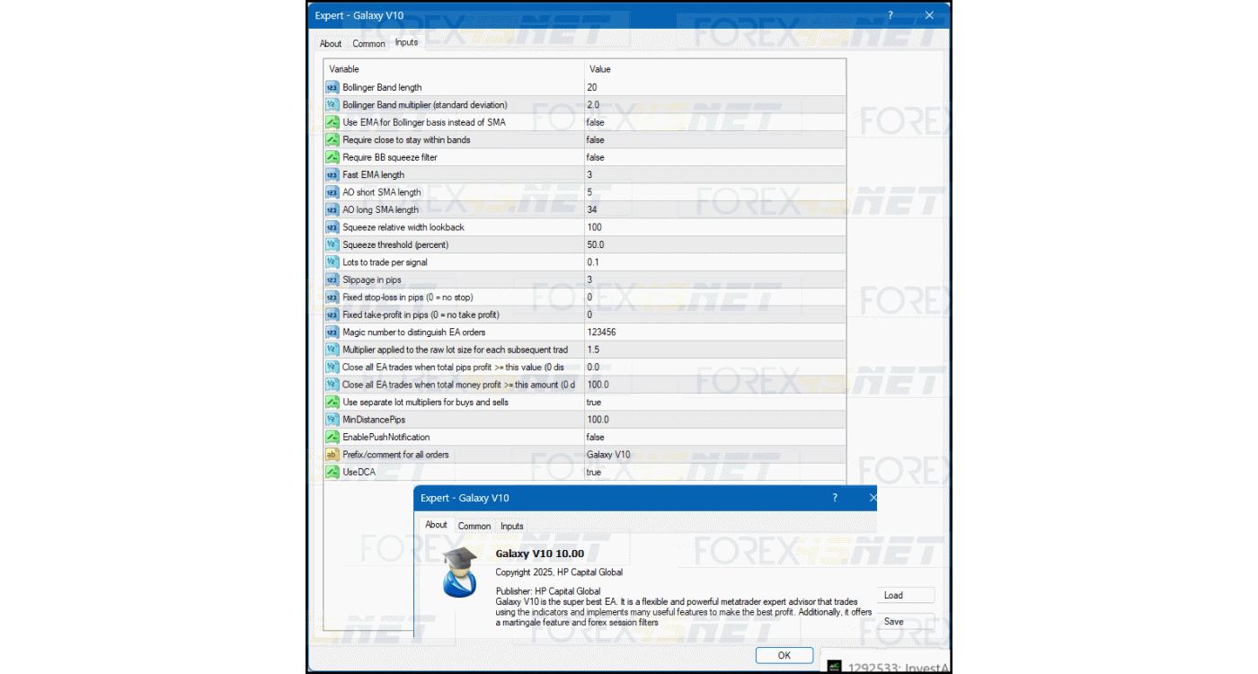Click the string icon for Prefix/comment for all orders
Image resolution: width=1258 pixels, height=674 pixels.
(x=332, y=455)
